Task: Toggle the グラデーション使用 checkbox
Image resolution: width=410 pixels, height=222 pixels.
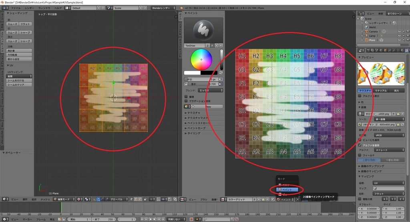Action: tap(186, 101)
